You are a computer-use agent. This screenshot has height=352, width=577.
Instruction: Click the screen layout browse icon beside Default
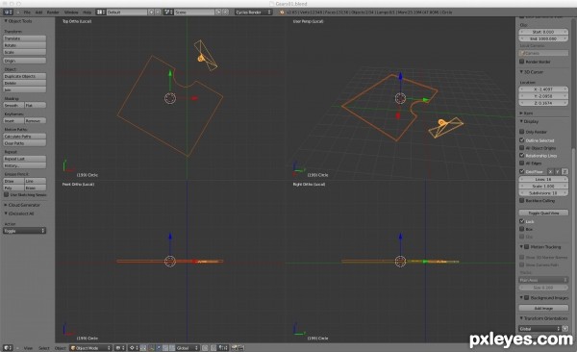[x=100, y=13]
